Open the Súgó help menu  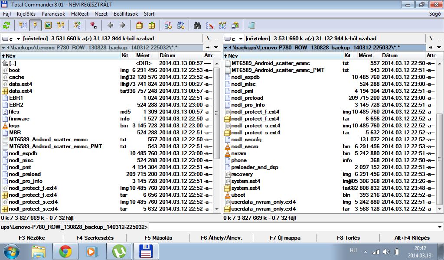(x=435, y=14)
